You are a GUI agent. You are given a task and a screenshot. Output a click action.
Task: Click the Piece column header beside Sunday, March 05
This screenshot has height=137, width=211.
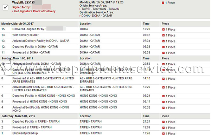click(x=165, y=58)
